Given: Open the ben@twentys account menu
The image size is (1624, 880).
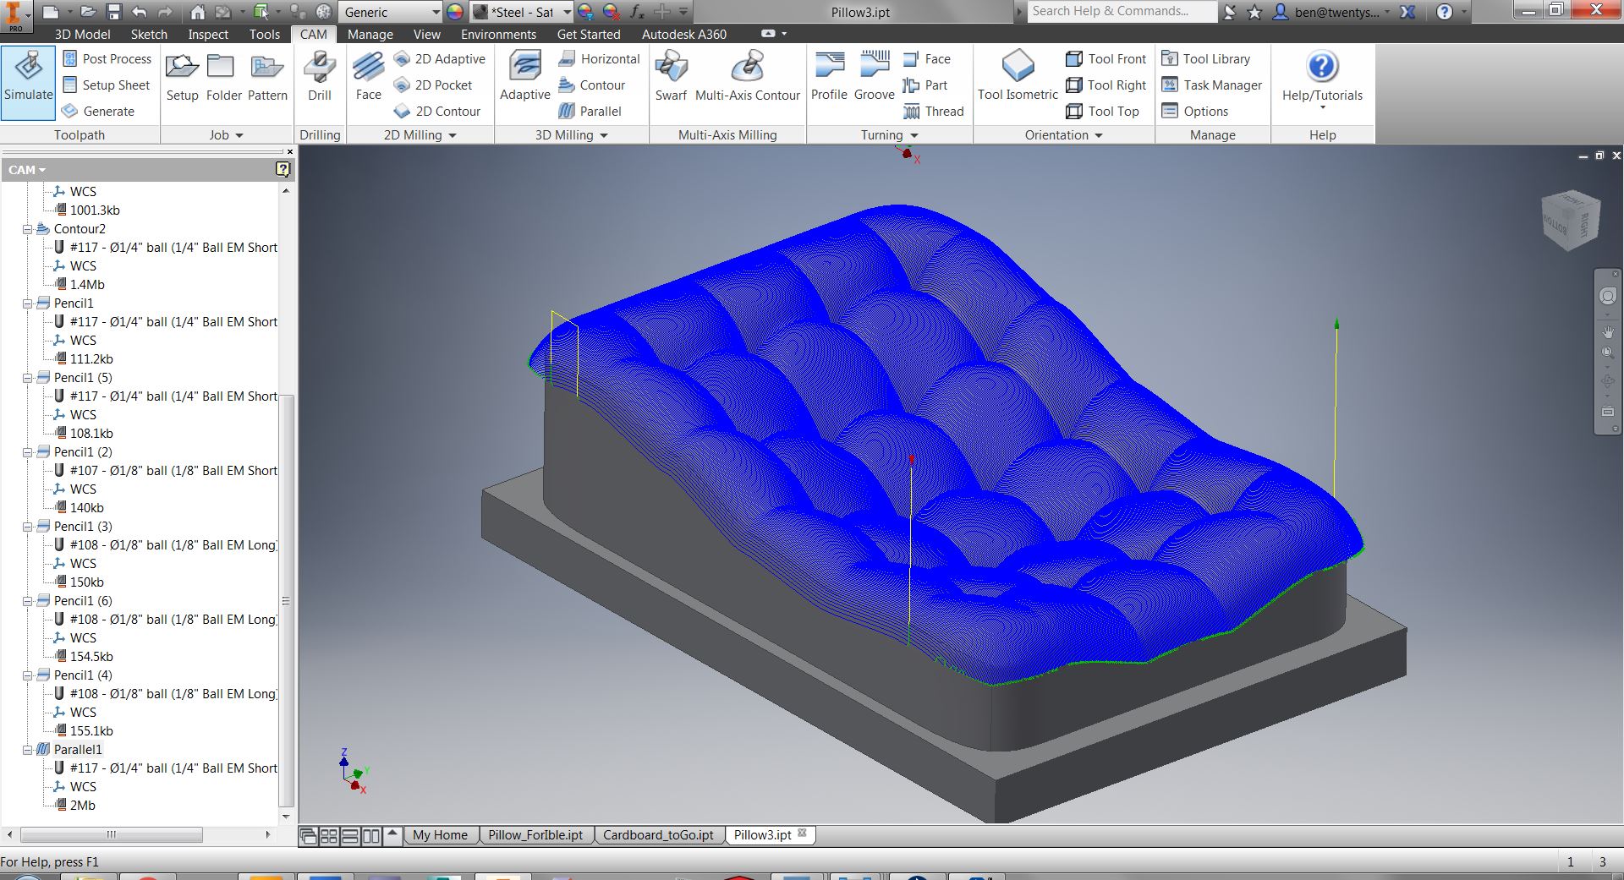Looking at the screenshot, I should (x=1333, y=12).
